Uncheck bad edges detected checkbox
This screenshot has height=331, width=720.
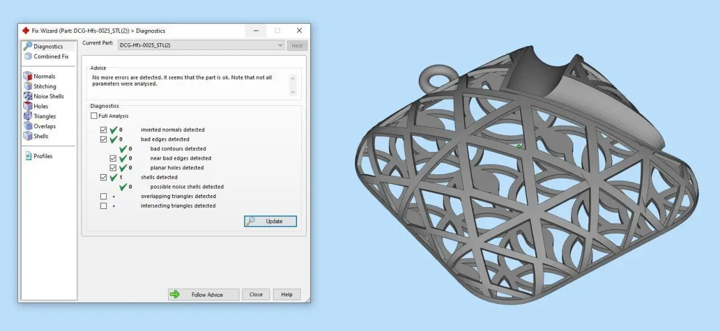(x=103, y=139)
